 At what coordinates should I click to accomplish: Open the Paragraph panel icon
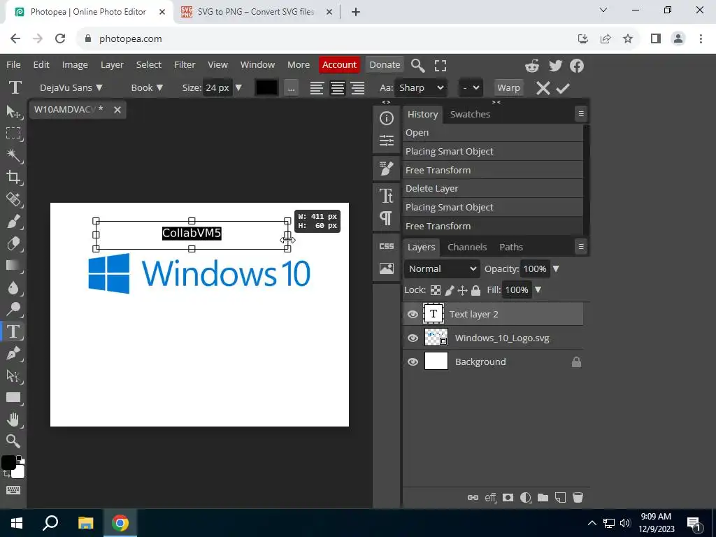tap(386, 218)
